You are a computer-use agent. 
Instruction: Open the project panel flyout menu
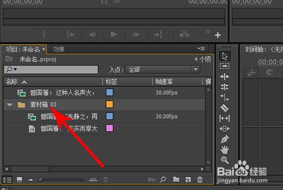[x=201, y=49]
